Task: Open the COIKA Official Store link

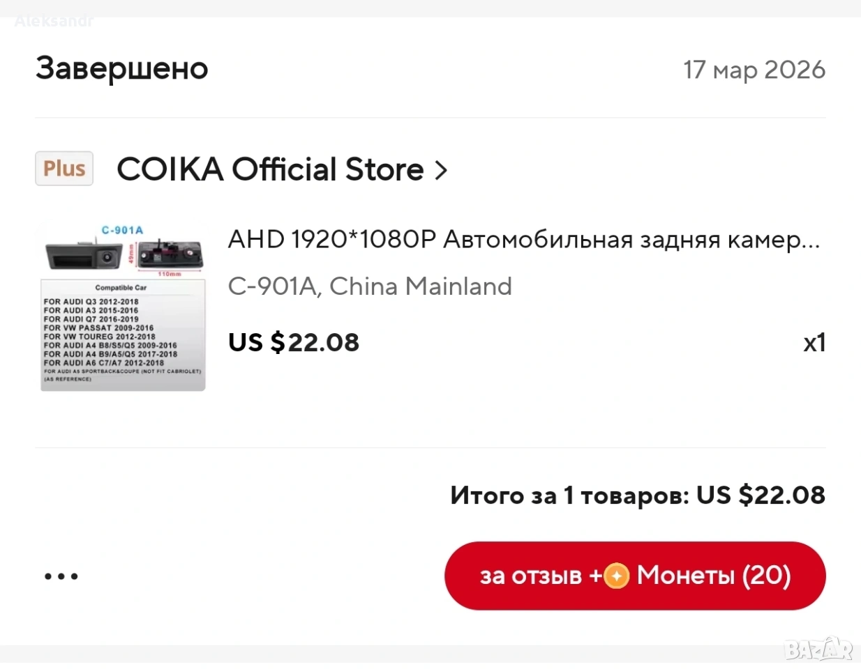Action: coord(270,169)
